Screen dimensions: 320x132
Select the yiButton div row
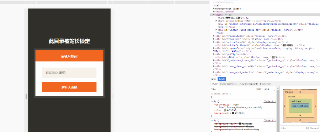click(x=250, y=57)
